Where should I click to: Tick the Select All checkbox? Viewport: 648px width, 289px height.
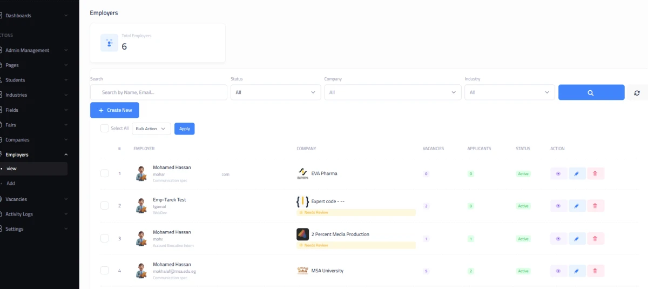(x=105, y=129)
